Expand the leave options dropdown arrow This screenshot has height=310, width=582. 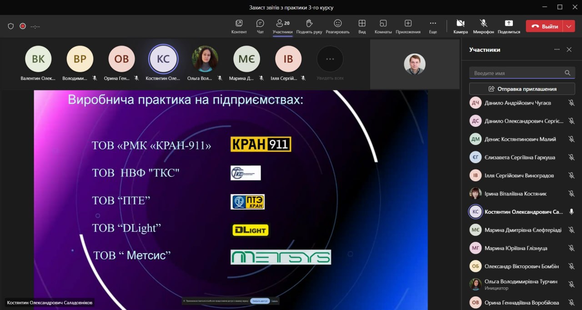[569, 26]
